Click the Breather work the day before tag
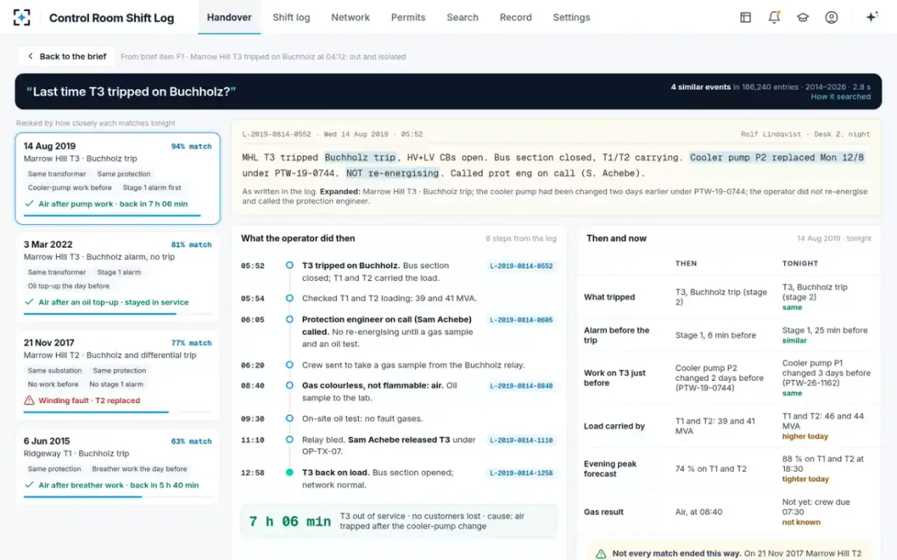Image resolution: width=897 pixels, height=560 pixels. [140, 469]
